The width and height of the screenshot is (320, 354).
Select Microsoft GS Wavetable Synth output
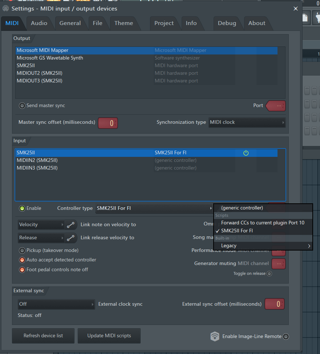click(147, 58)
